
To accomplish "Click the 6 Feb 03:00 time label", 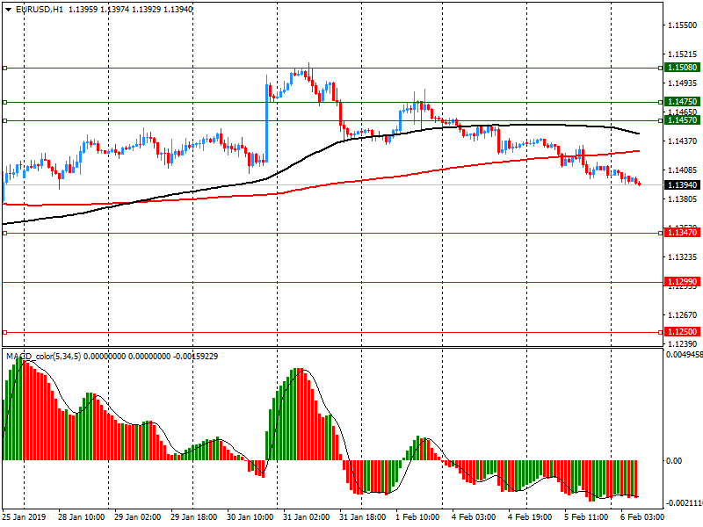I will point(642,518).
